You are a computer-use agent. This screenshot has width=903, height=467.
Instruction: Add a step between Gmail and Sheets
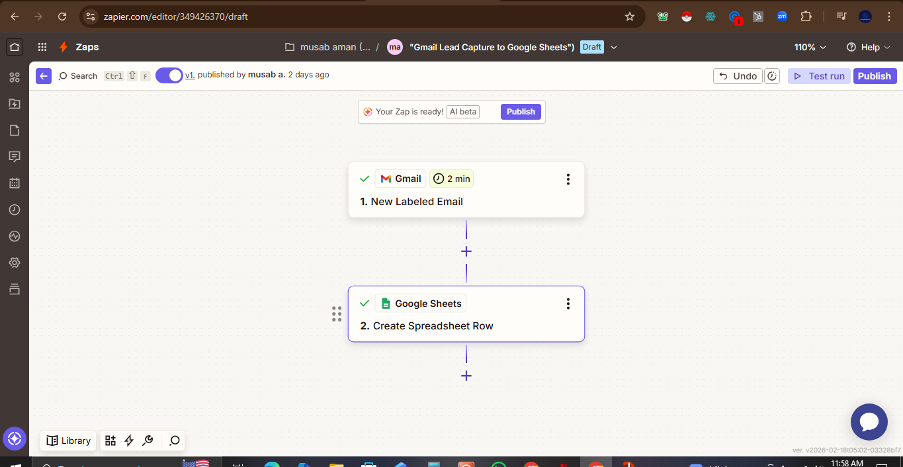[x=466, y=251]
